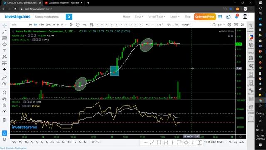Toggle lock all drawing tools

pos(5,105)
